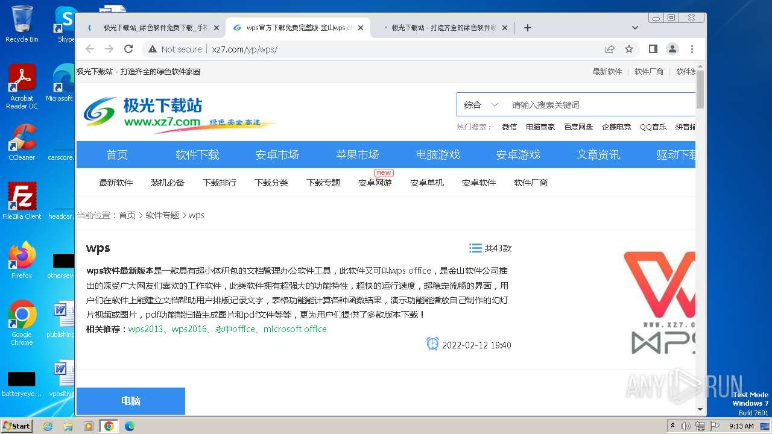
Task: Toggle the browser side panel icon
Action: [x=653, y=49]
